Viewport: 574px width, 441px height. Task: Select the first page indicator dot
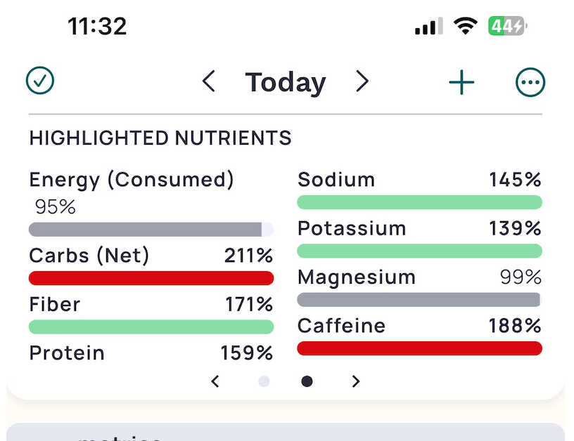[264, 381]
